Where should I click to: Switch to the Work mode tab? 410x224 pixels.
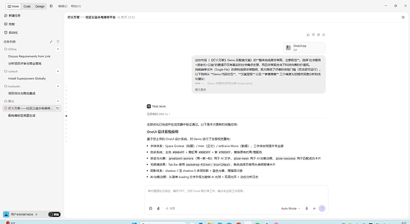click(13, 7)
